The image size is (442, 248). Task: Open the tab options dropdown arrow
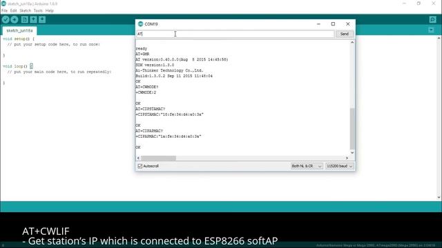tap(431, 30)
